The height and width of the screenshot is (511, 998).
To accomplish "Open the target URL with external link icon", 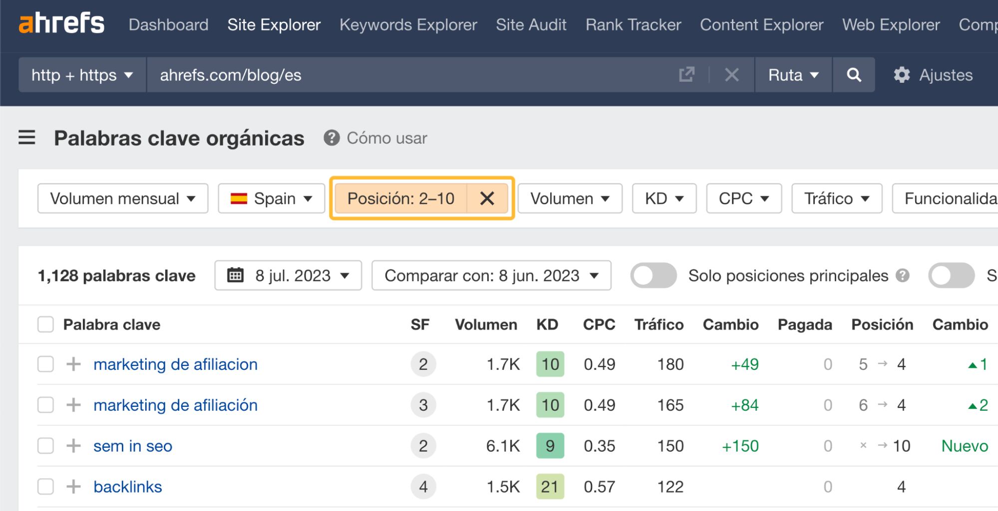I will coord(687,75).
